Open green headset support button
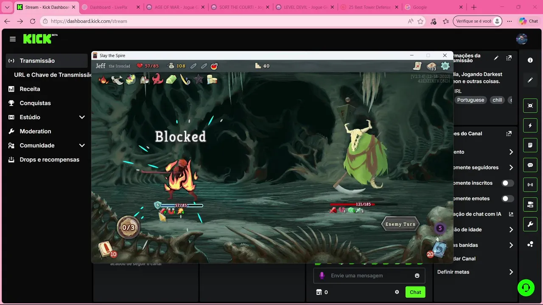Screen dimensions: 543x305 click(526, 288)
